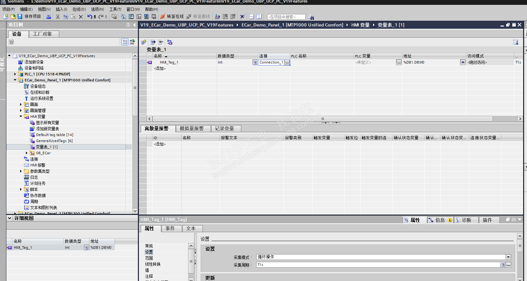
Task: Expand the 画面管理 folder
Action: coord(21,110)
